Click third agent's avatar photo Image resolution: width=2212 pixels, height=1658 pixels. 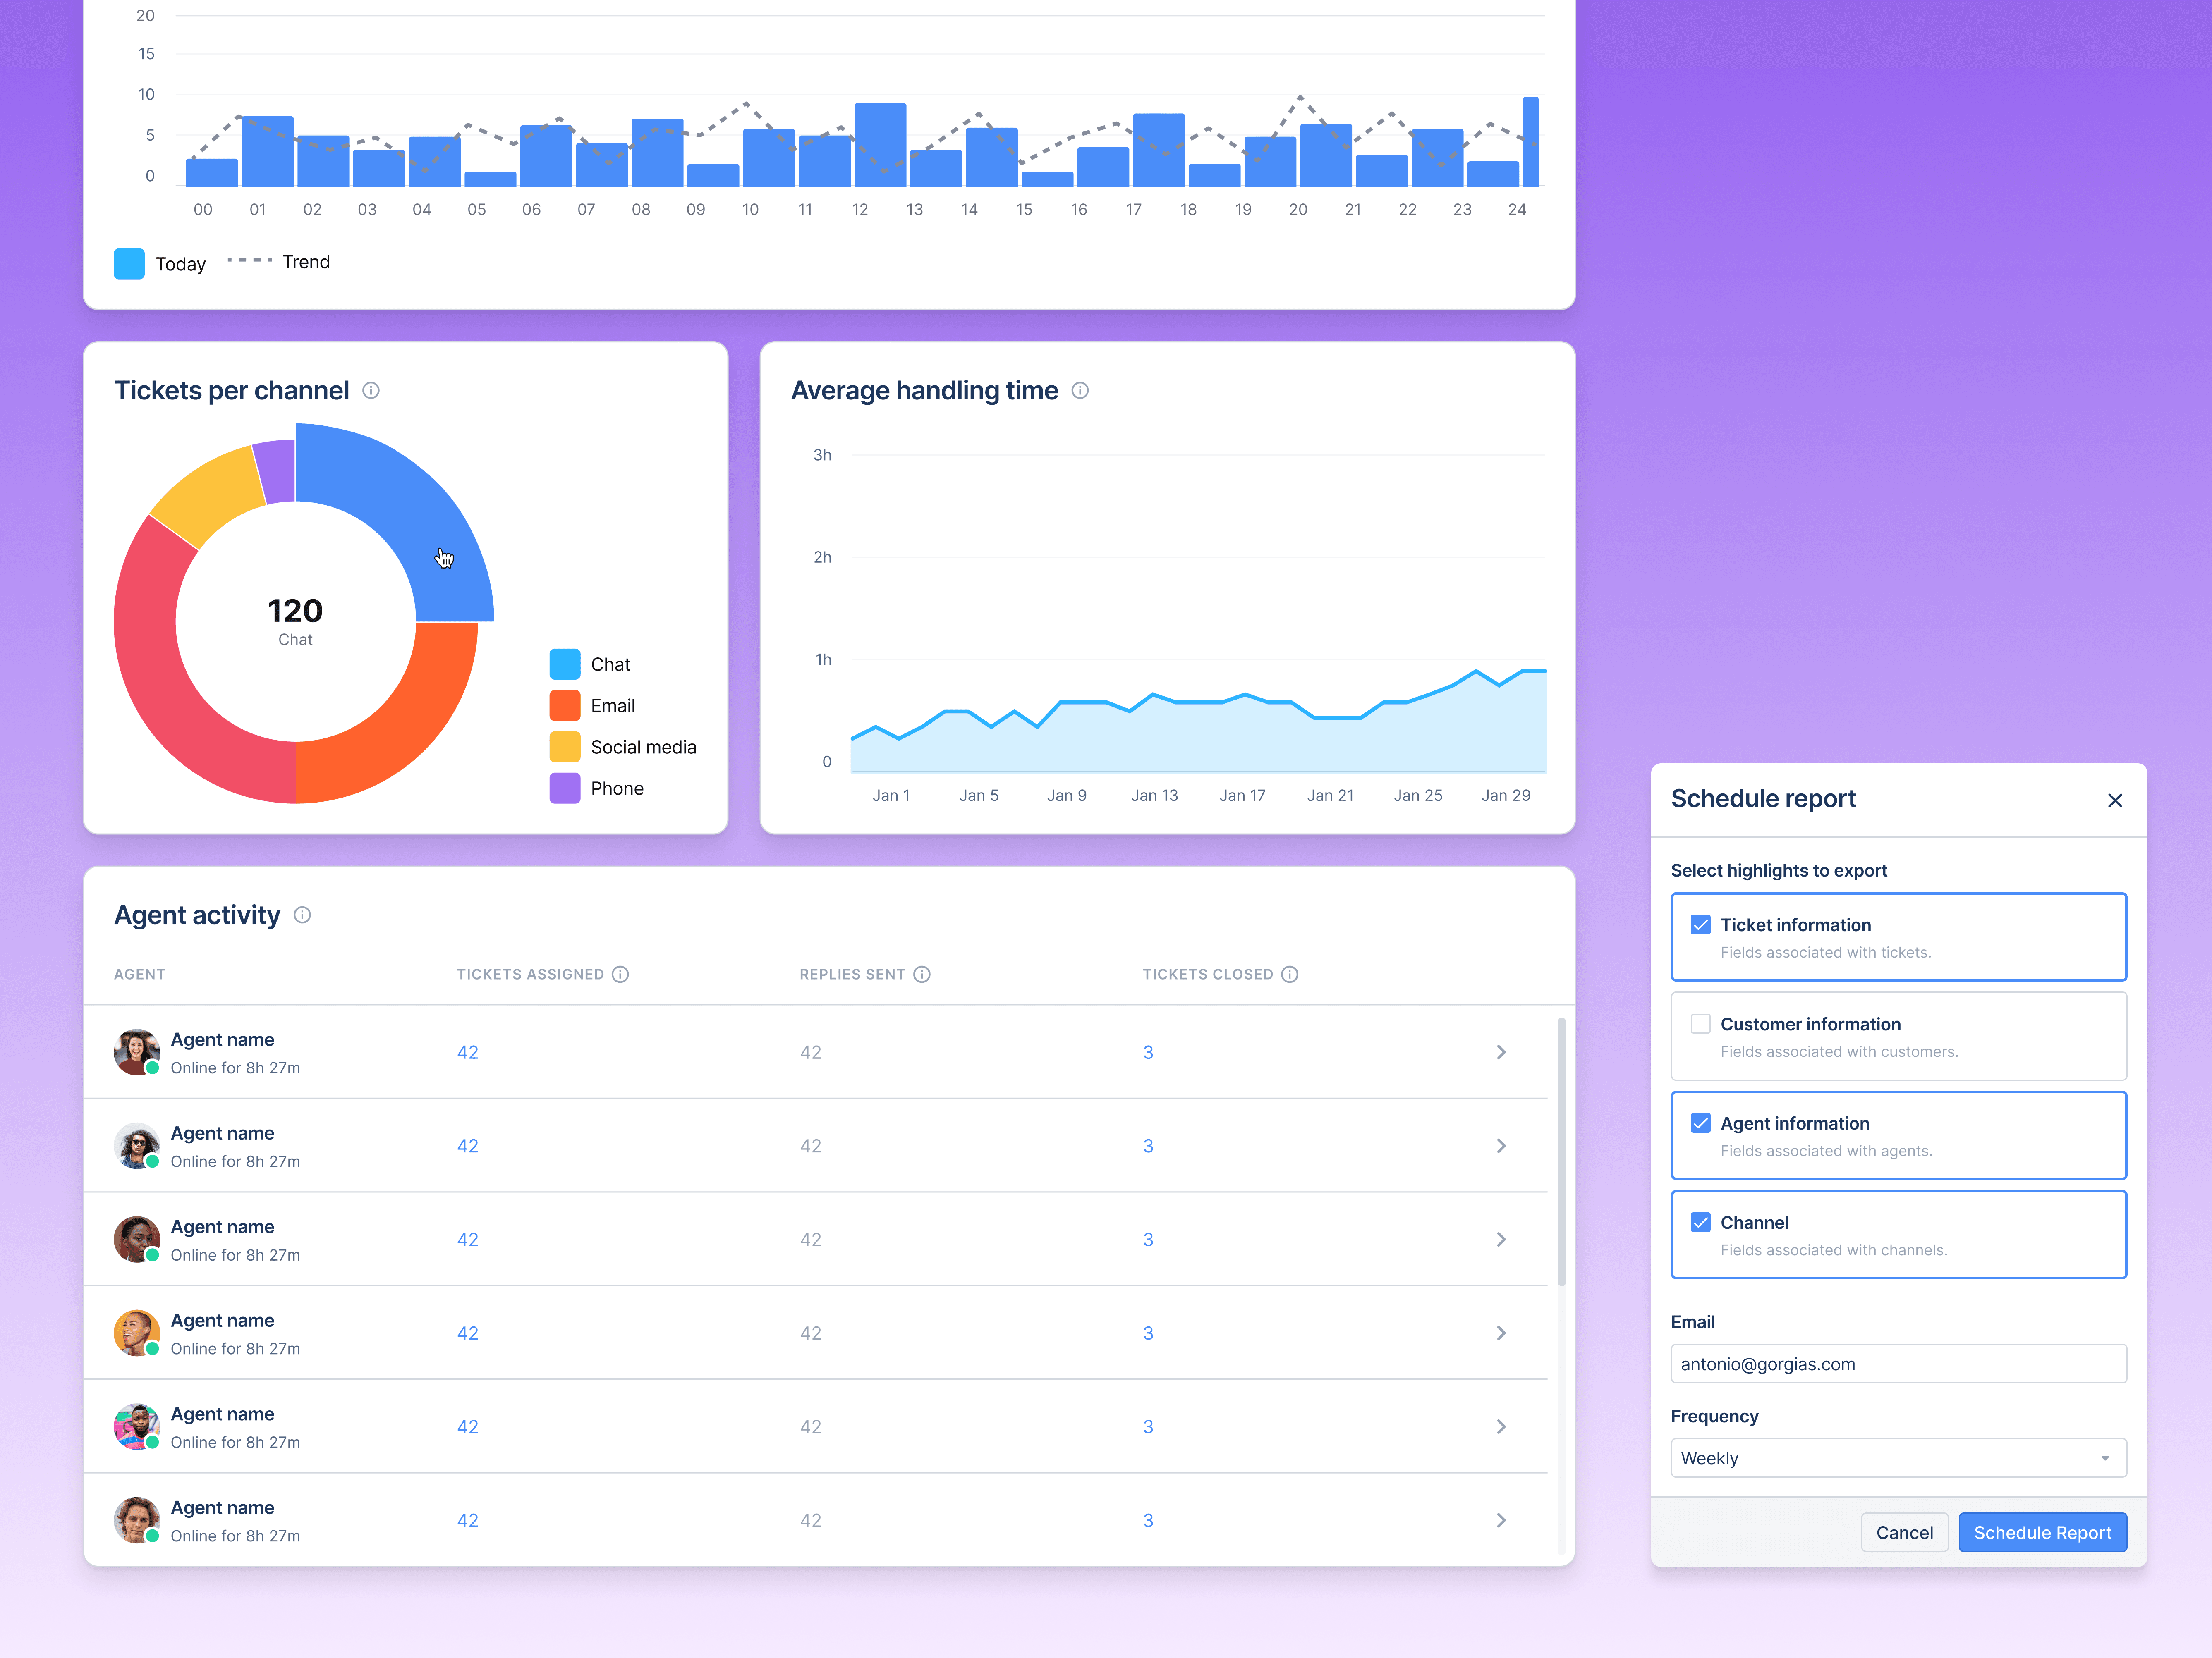(x=137, y=1239)
